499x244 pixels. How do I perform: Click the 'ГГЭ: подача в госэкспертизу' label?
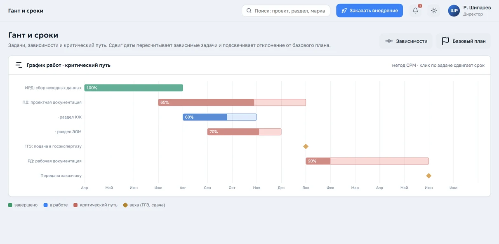coord(53,146)
